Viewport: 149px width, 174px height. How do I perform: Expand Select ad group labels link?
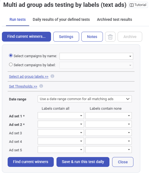coord(29,76)
